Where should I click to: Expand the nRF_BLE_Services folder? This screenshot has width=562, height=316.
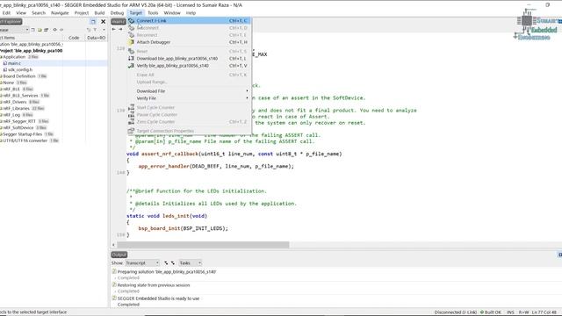click(x=1, y=96)
